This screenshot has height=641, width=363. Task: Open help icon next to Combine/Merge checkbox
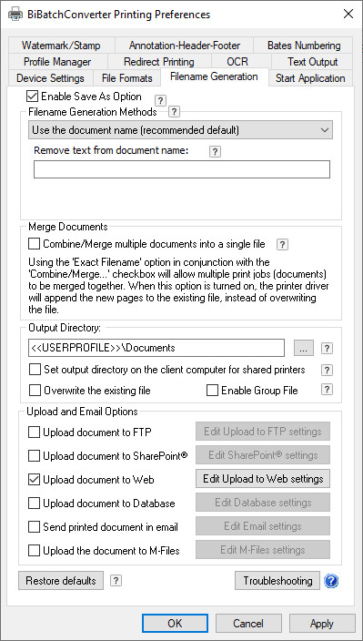(282, 244)
